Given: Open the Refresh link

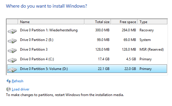Looking at the screenshot, I should tap(17, 81).
